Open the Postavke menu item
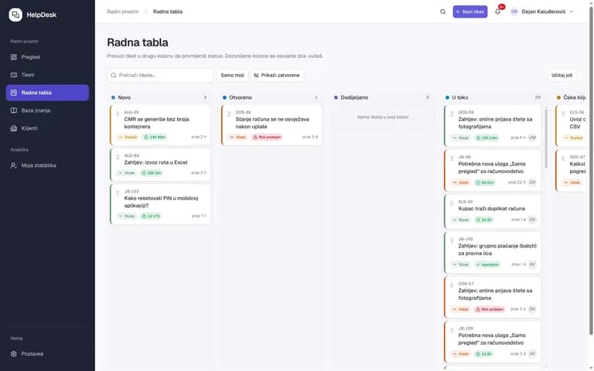594x371 pixels. click(47, 354)
